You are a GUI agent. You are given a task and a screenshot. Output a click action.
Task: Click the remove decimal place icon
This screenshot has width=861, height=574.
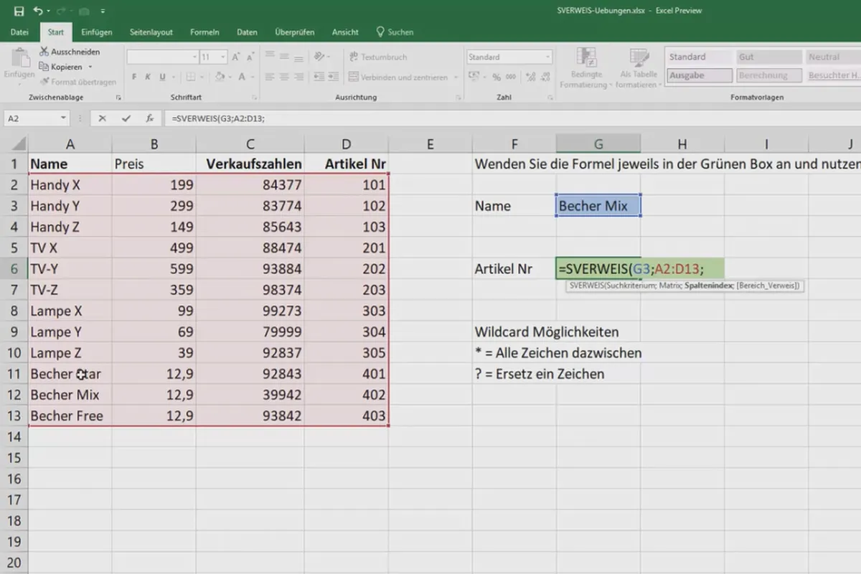coord(545,77)
